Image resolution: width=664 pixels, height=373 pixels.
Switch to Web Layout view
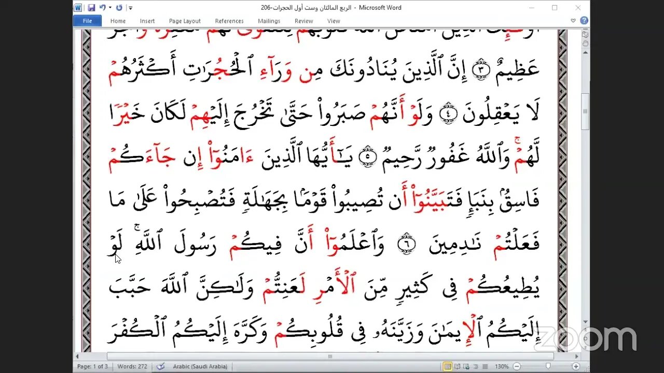(466, 366)
